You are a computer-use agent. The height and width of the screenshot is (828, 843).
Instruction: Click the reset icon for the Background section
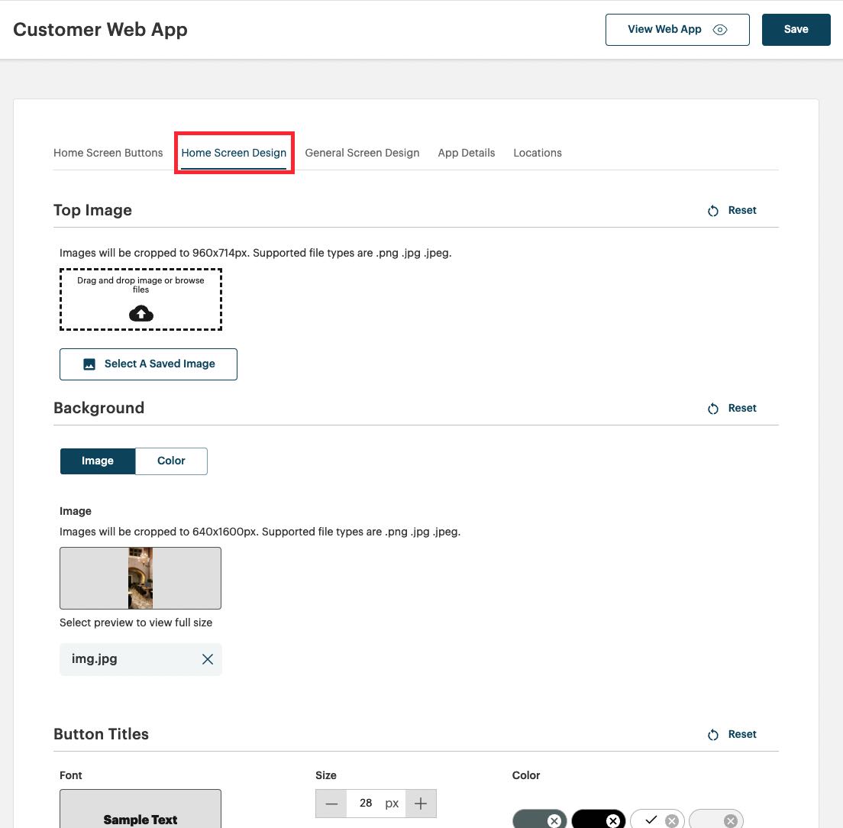pos(713,408)
